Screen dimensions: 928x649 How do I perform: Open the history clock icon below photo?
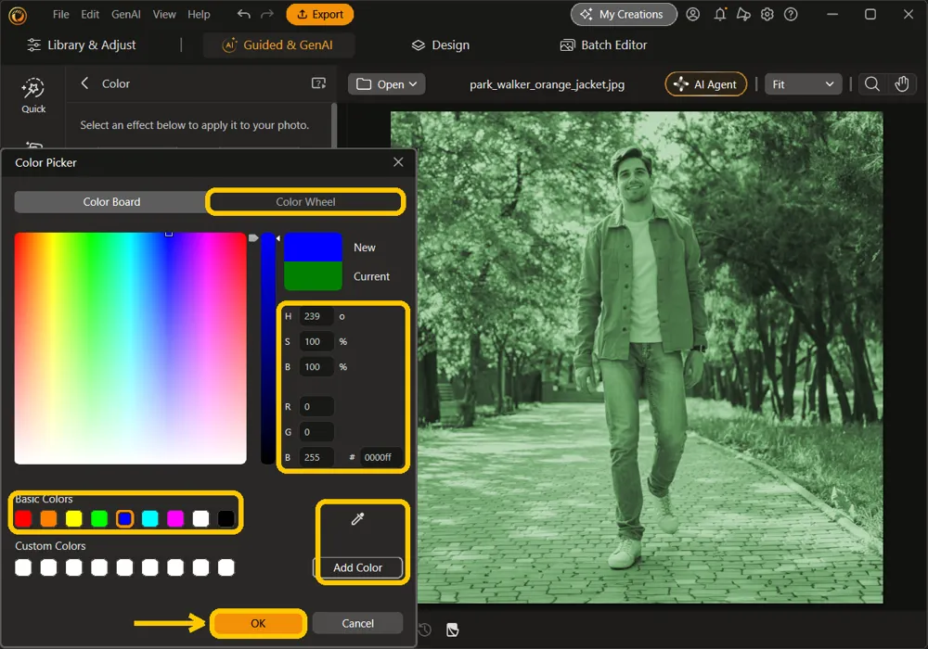pyautogui.click(x=424, y=630)
